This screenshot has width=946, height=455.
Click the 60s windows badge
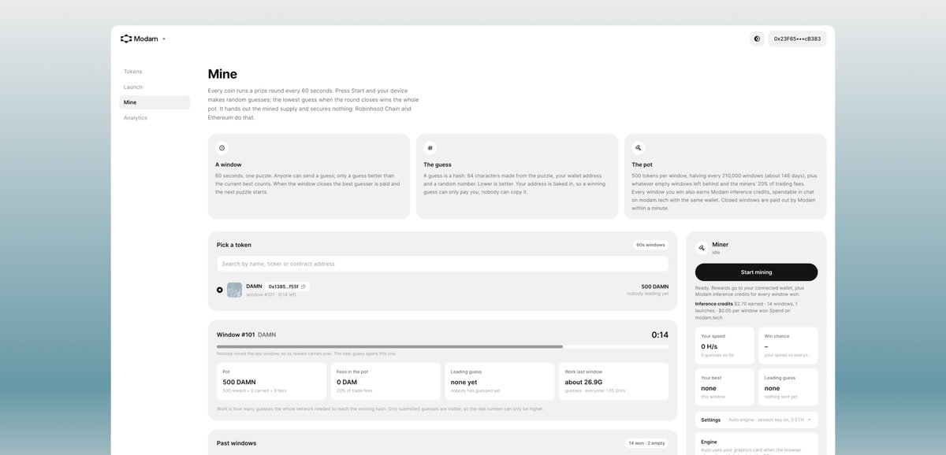coord(650,245)
